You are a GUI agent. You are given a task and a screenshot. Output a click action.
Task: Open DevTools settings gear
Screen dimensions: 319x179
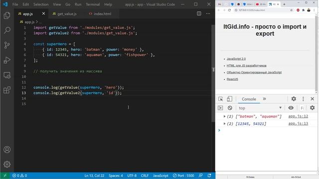click(294, 99)
